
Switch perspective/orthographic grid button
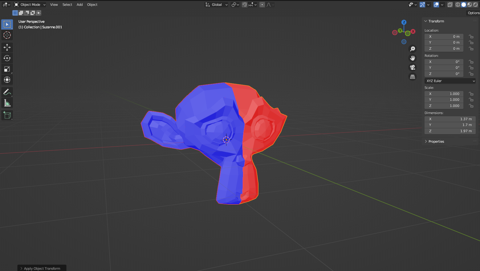click(413, 77)
